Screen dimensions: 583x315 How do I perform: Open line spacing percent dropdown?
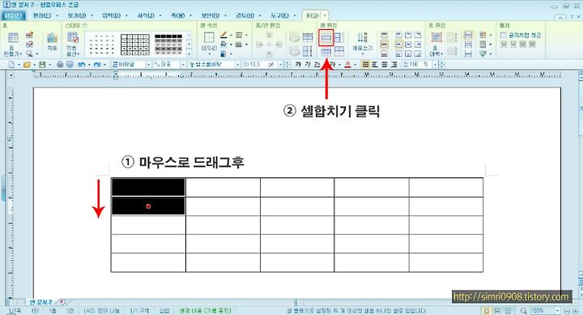click(x=435, y=65)
